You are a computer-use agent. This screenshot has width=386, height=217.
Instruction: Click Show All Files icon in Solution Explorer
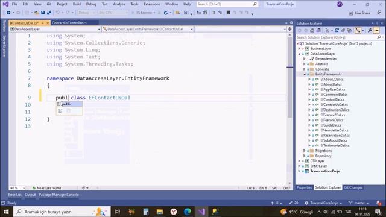349,30
